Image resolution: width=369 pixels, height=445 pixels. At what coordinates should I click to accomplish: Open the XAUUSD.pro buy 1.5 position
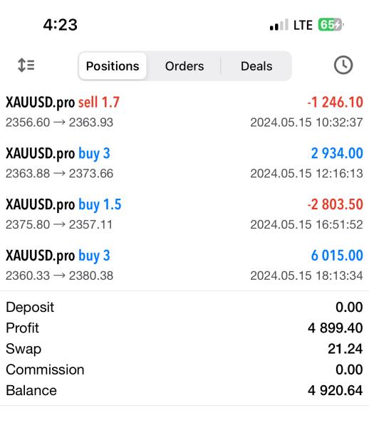coord(184,214)
